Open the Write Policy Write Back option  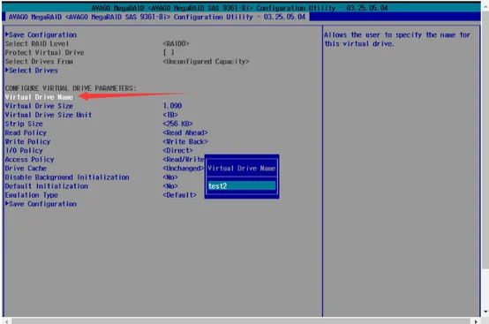(x=185, y=141)
